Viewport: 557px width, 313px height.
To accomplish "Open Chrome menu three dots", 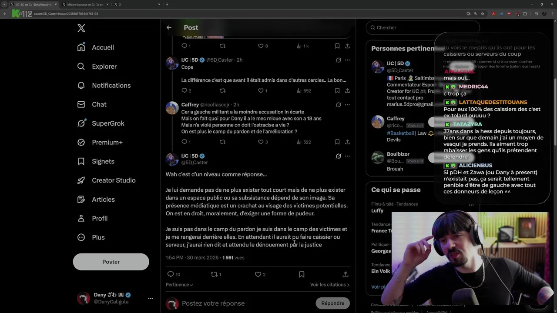I will (x=552, y=13).
